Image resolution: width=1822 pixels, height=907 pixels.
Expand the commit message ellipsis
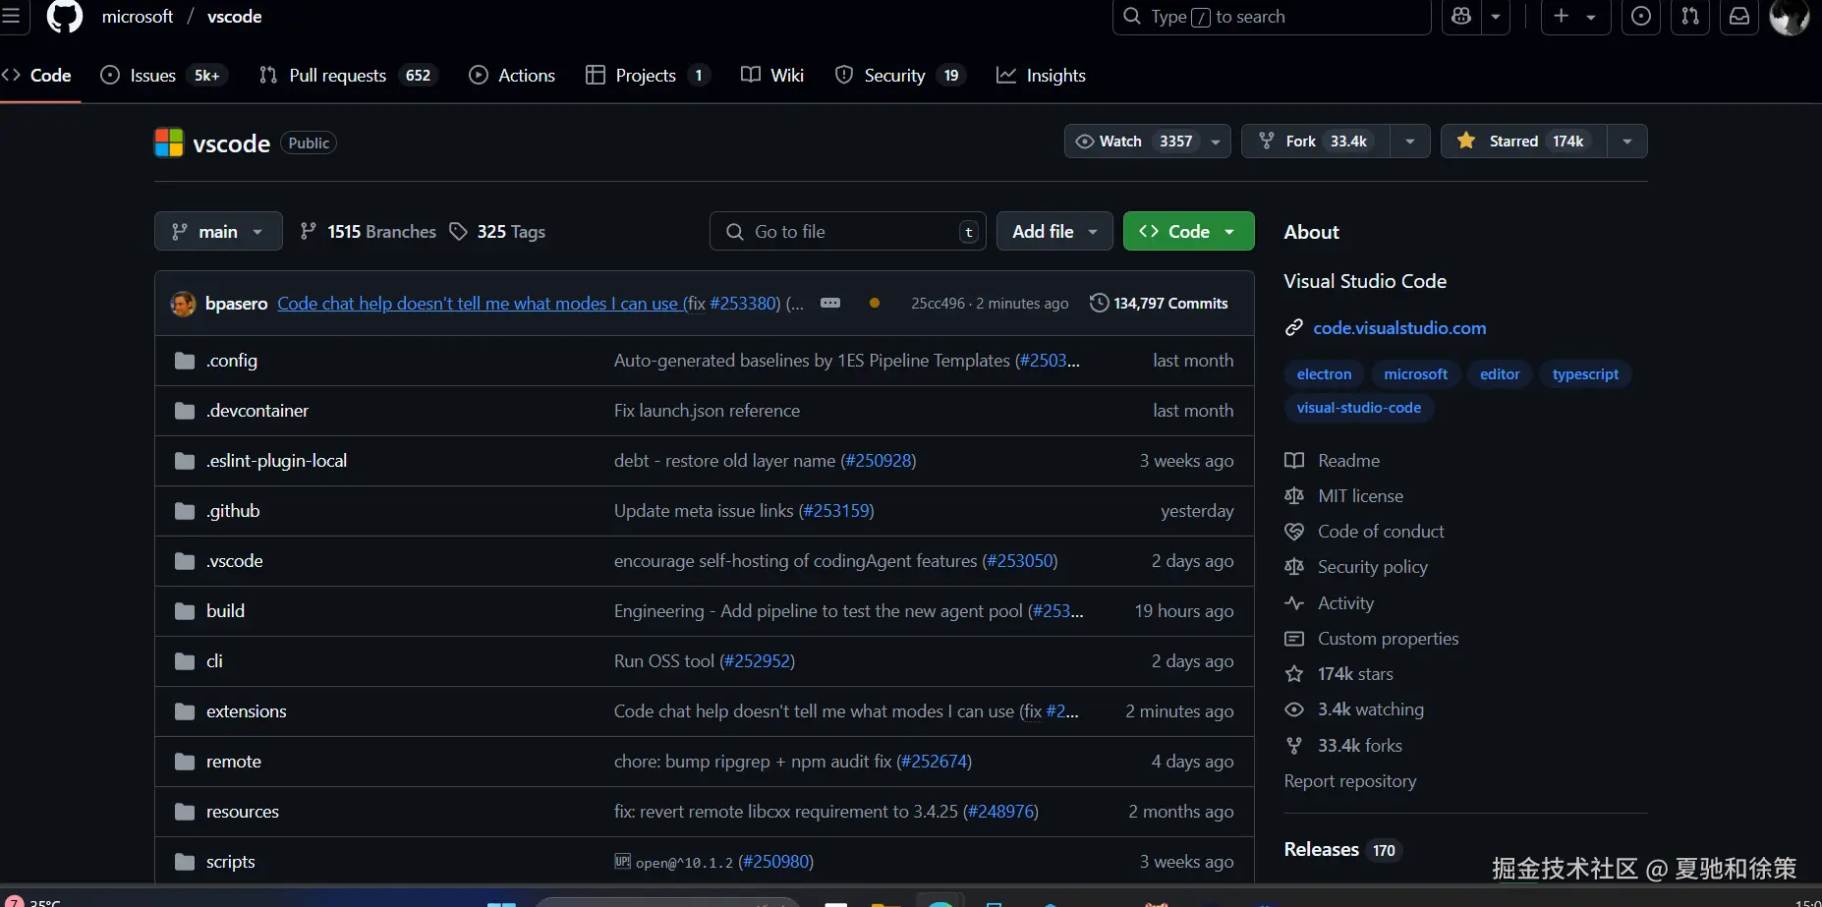830,303
